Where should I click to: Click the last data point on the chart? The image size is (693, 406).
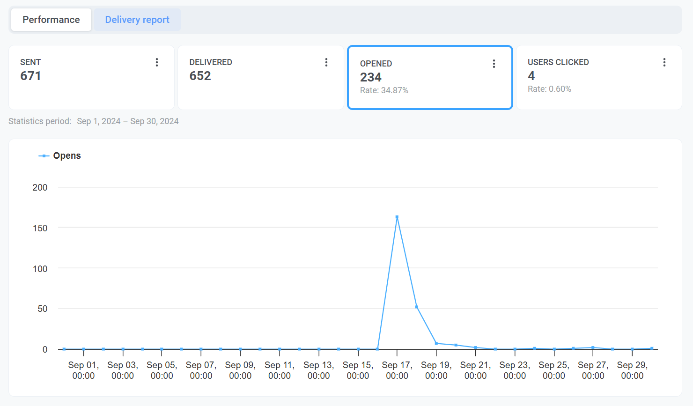coord(652,348)
